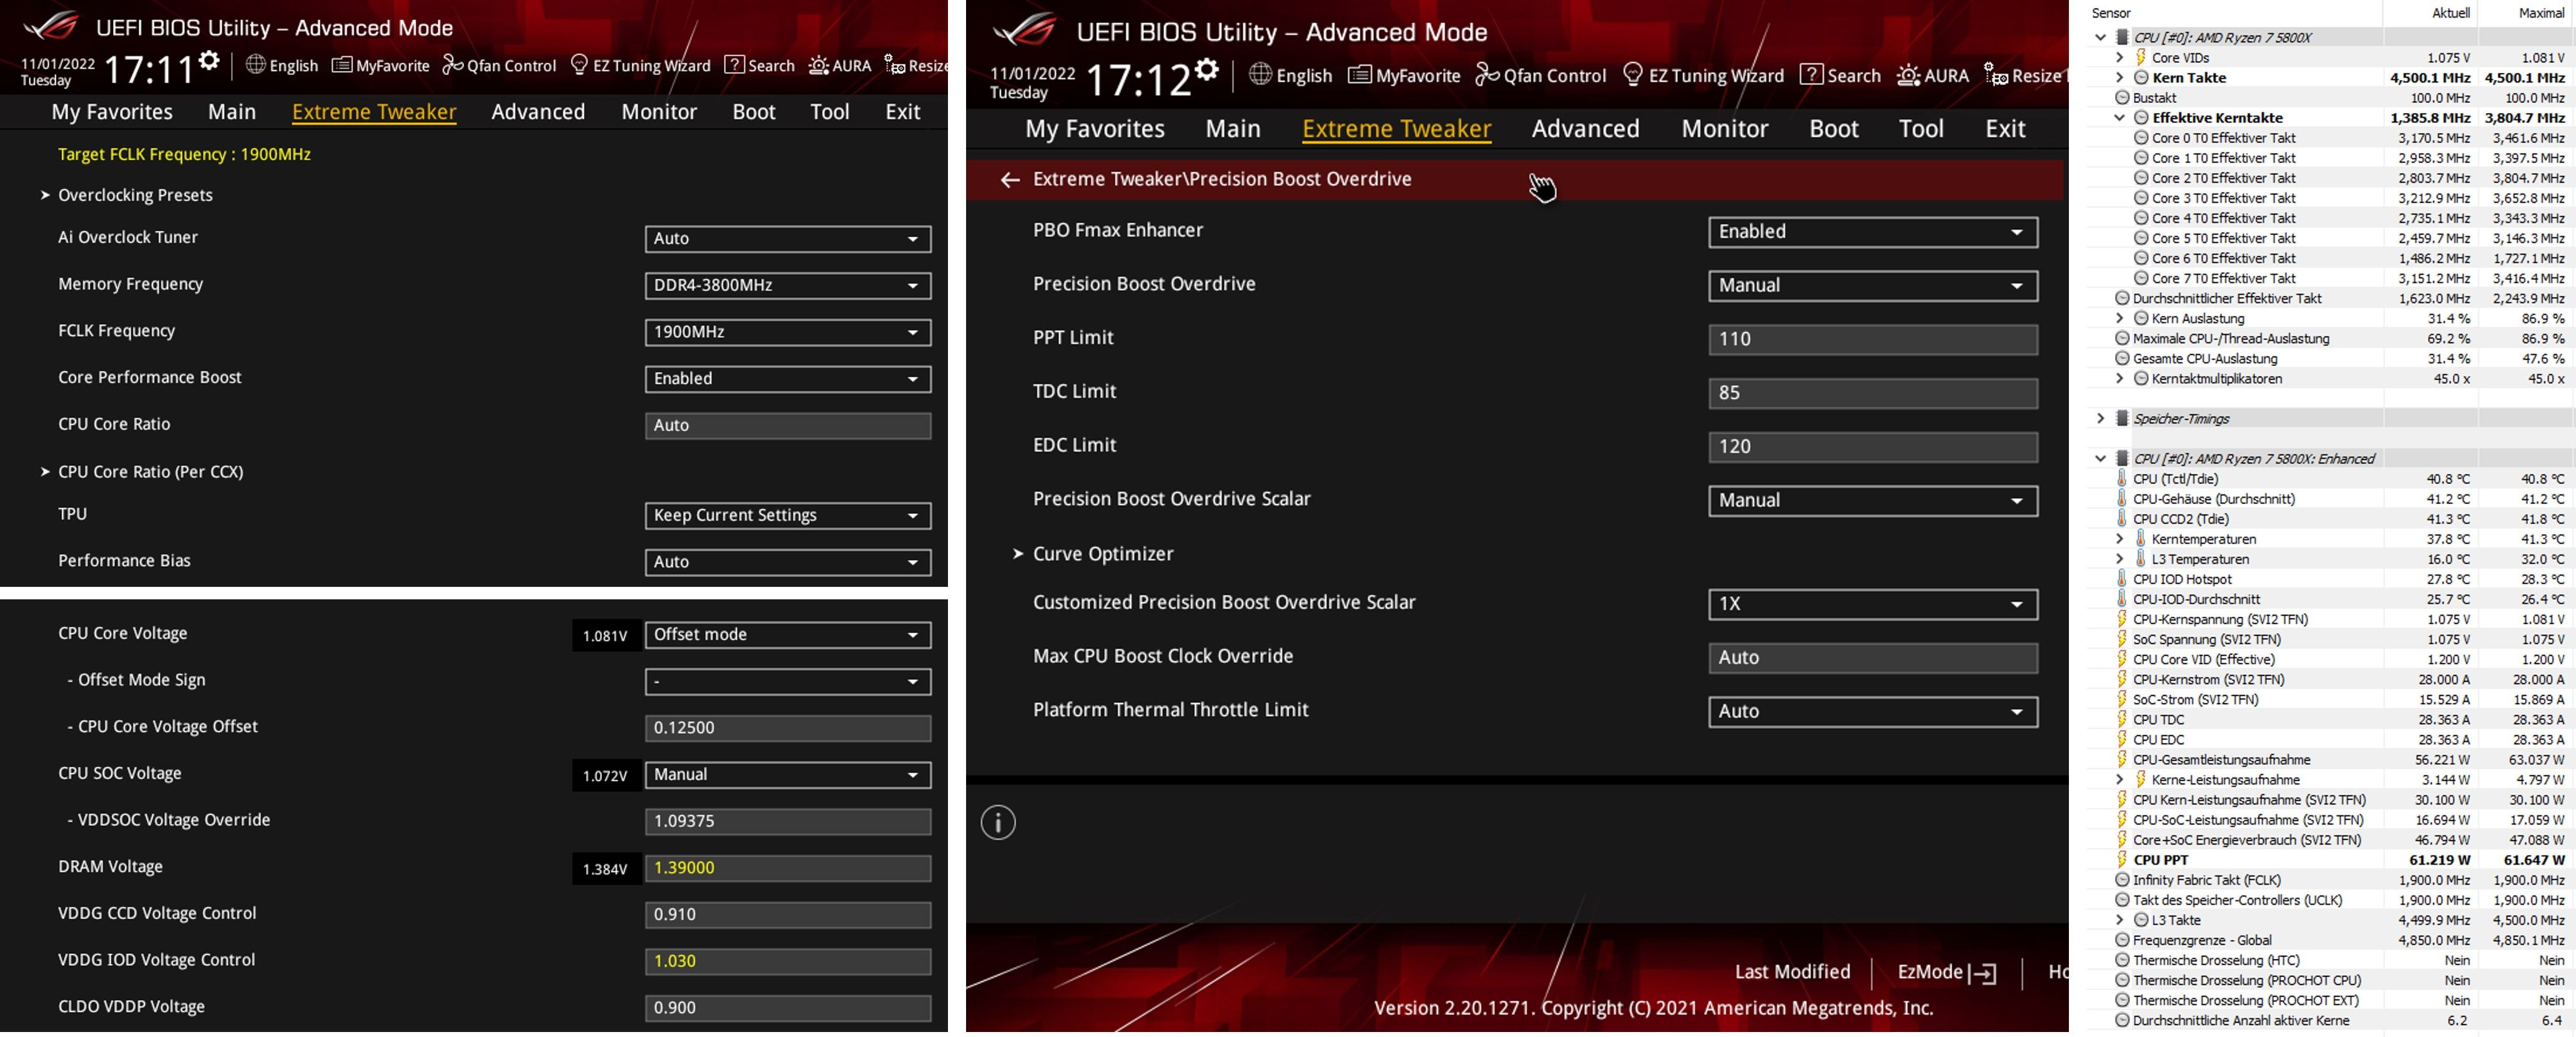
Task: Expand the Kerntemperaturen row
Action: tap(2119, 539)
